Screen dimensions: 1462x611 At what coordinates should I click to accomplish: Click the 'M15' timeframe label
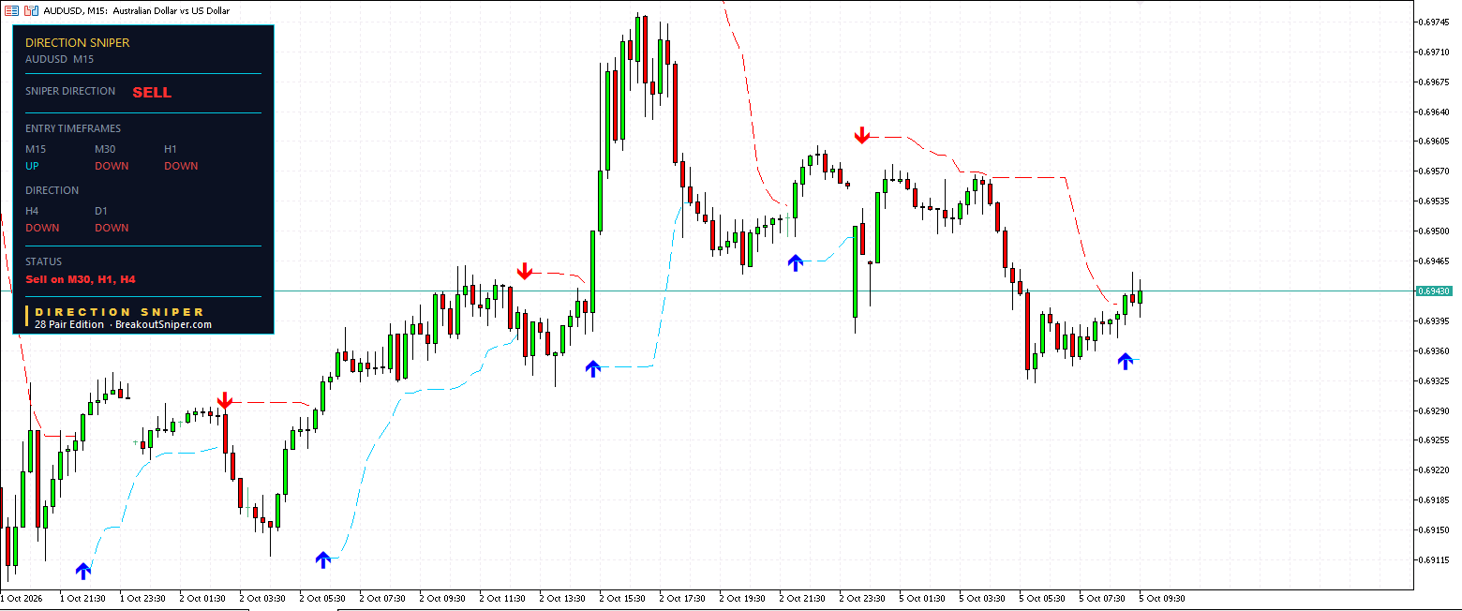tap(36, 149)
